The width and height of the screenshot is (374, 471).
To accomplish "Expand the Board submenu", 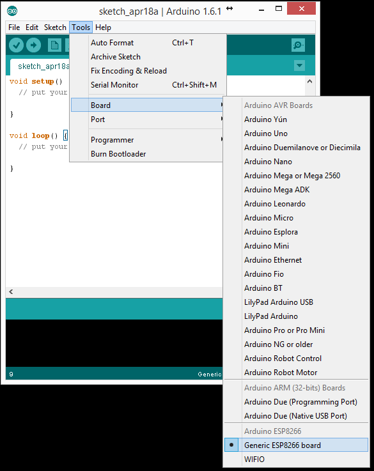I will click(x=147, y=105).
